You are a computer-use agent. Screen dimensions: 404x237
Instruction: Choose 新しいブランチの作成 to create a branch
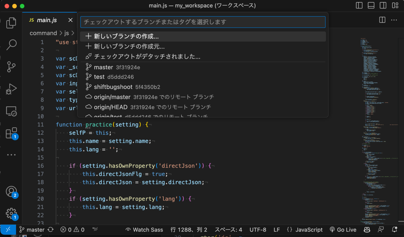126,36
